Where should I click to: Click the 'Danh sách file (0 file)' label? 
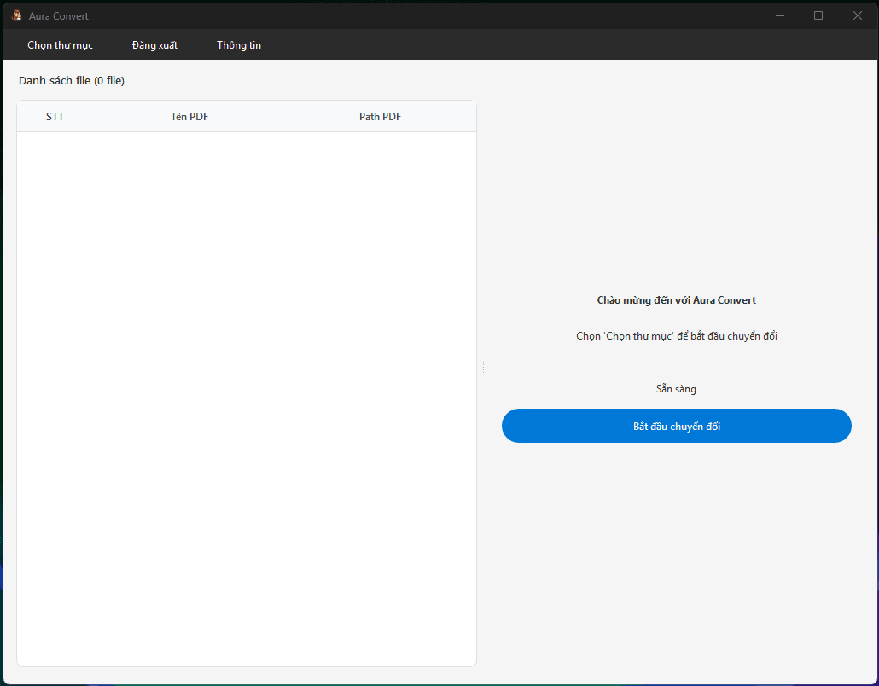pyautogui.click(x=72, y=81)
